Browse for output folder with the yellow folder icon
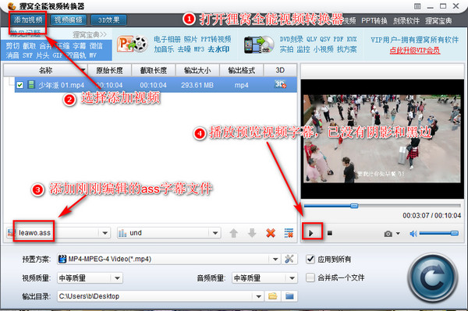The width and height of the screenshot is (468, 311). click(x=272, y=296)
